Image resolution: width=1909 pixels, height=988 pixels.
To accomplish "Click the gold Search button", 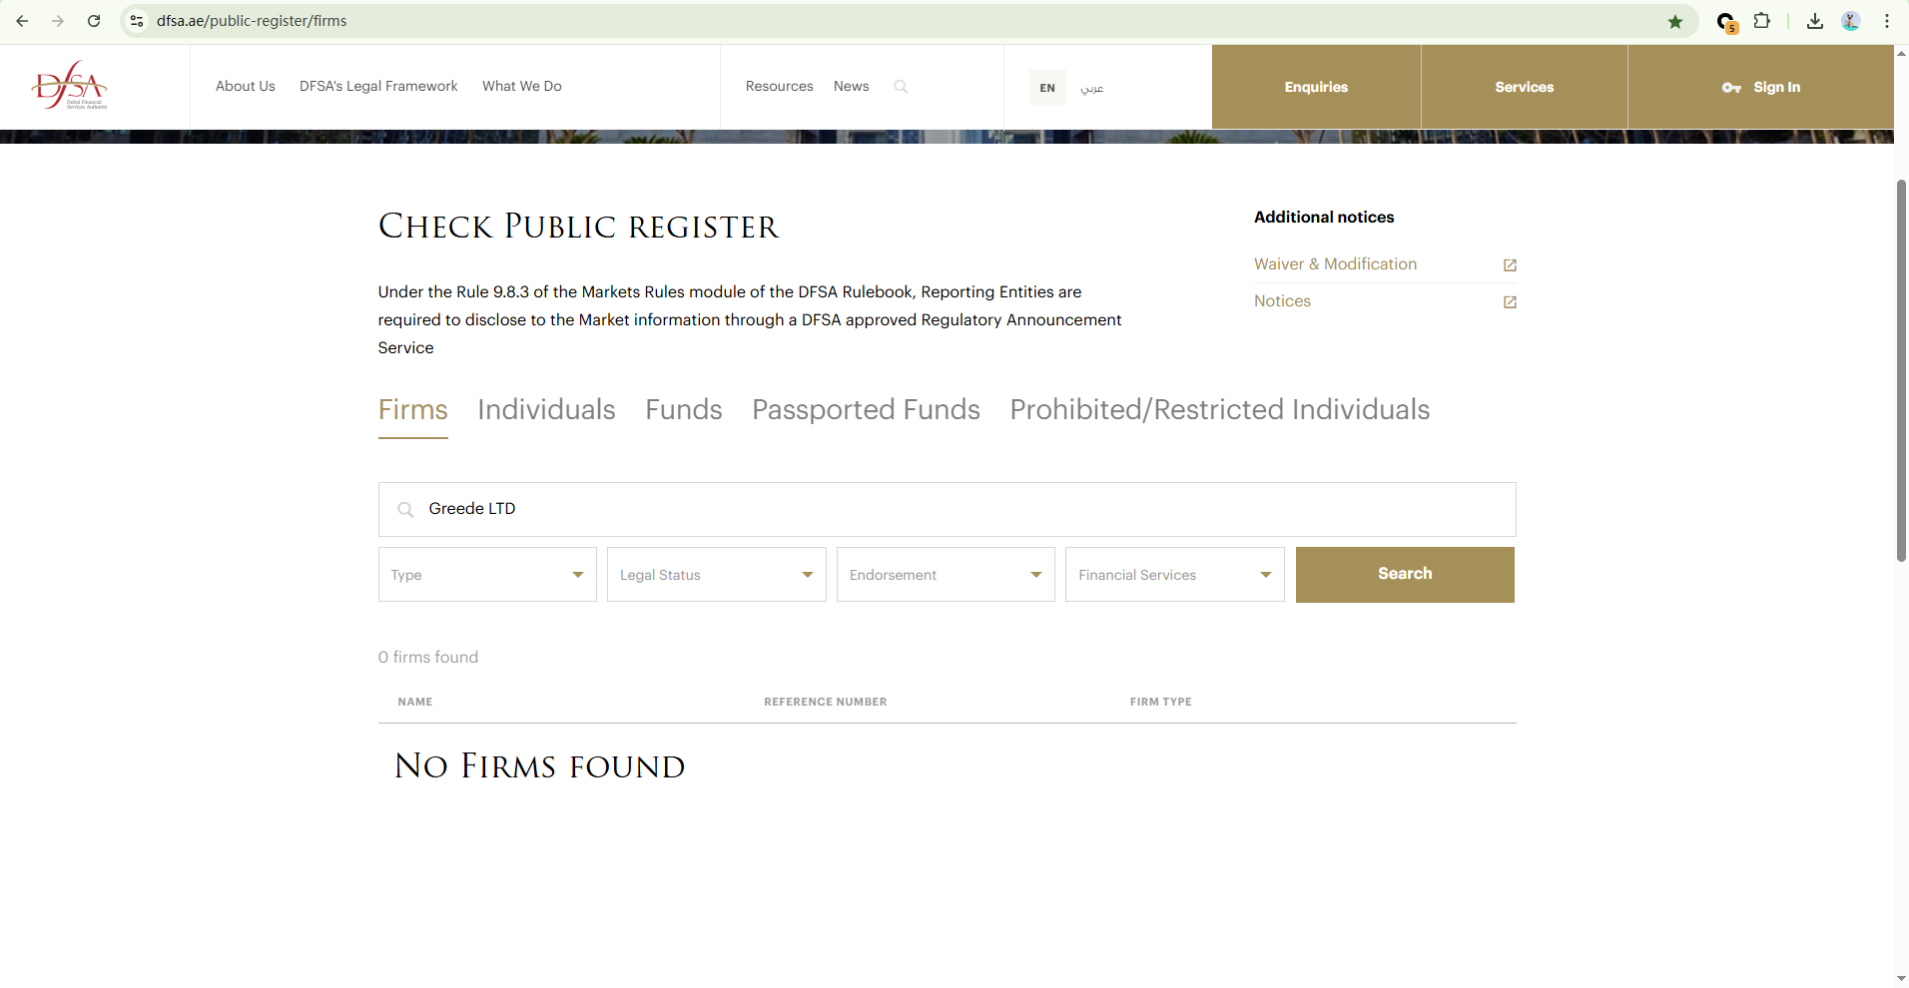I will (1405, 575).
